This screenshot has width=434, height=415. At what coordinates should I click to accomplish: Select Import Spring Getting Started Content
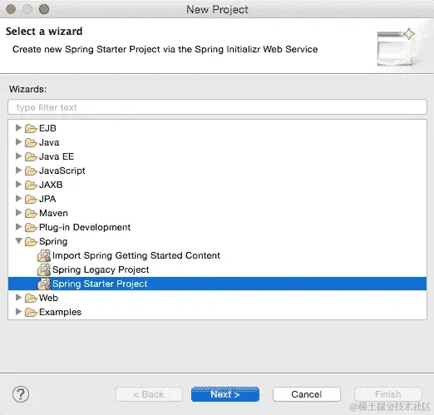click(136, 255)
